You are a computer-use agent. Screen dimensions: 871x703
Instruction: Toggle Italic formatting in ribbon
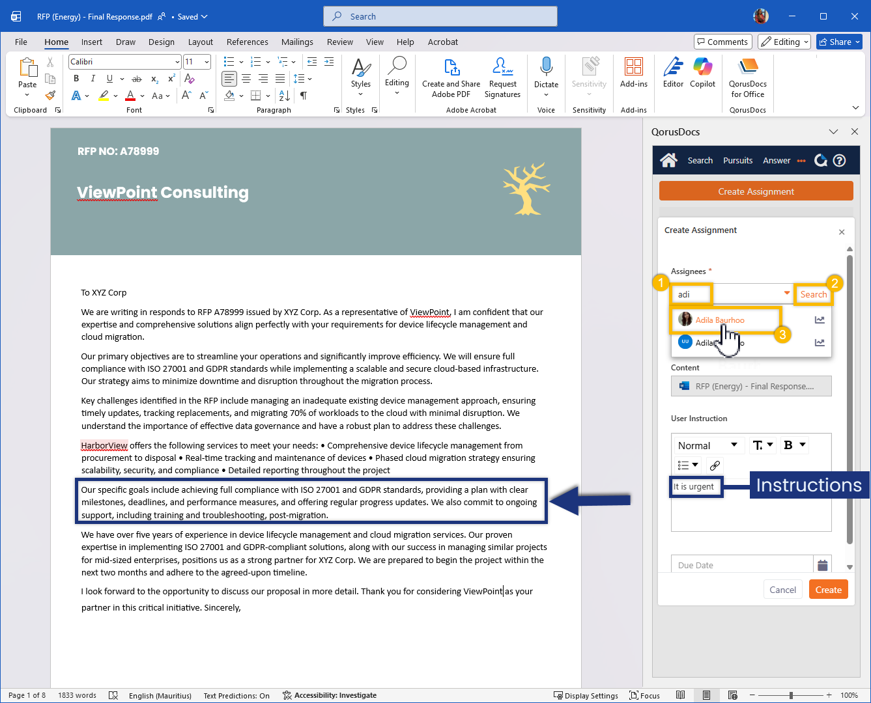point(93,79)
